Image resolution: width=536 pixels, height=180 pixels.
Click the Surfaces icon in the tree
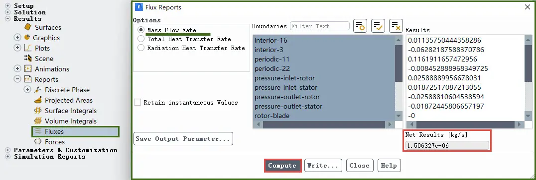point(28,27)
